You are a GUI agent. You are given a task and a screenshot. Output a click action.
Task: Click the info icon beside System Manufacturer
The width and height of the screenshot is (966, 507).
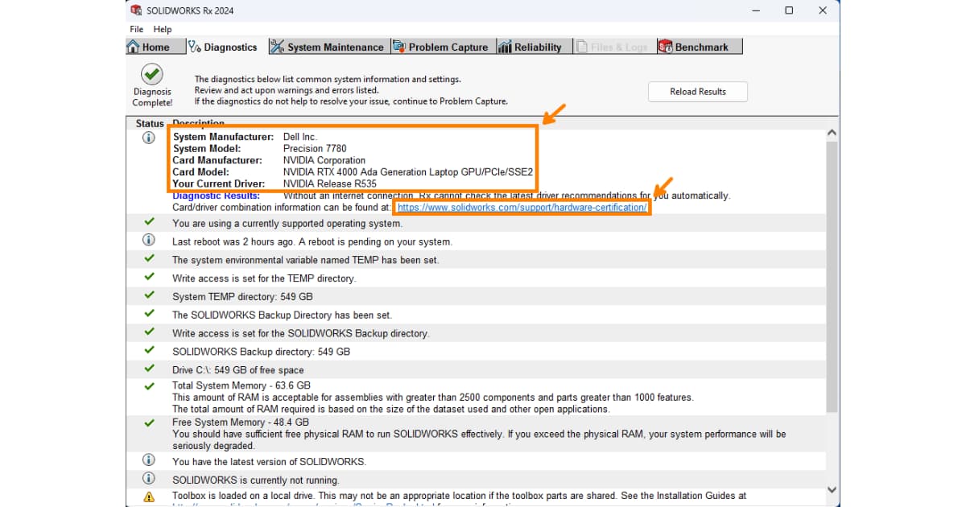(149, 138)
